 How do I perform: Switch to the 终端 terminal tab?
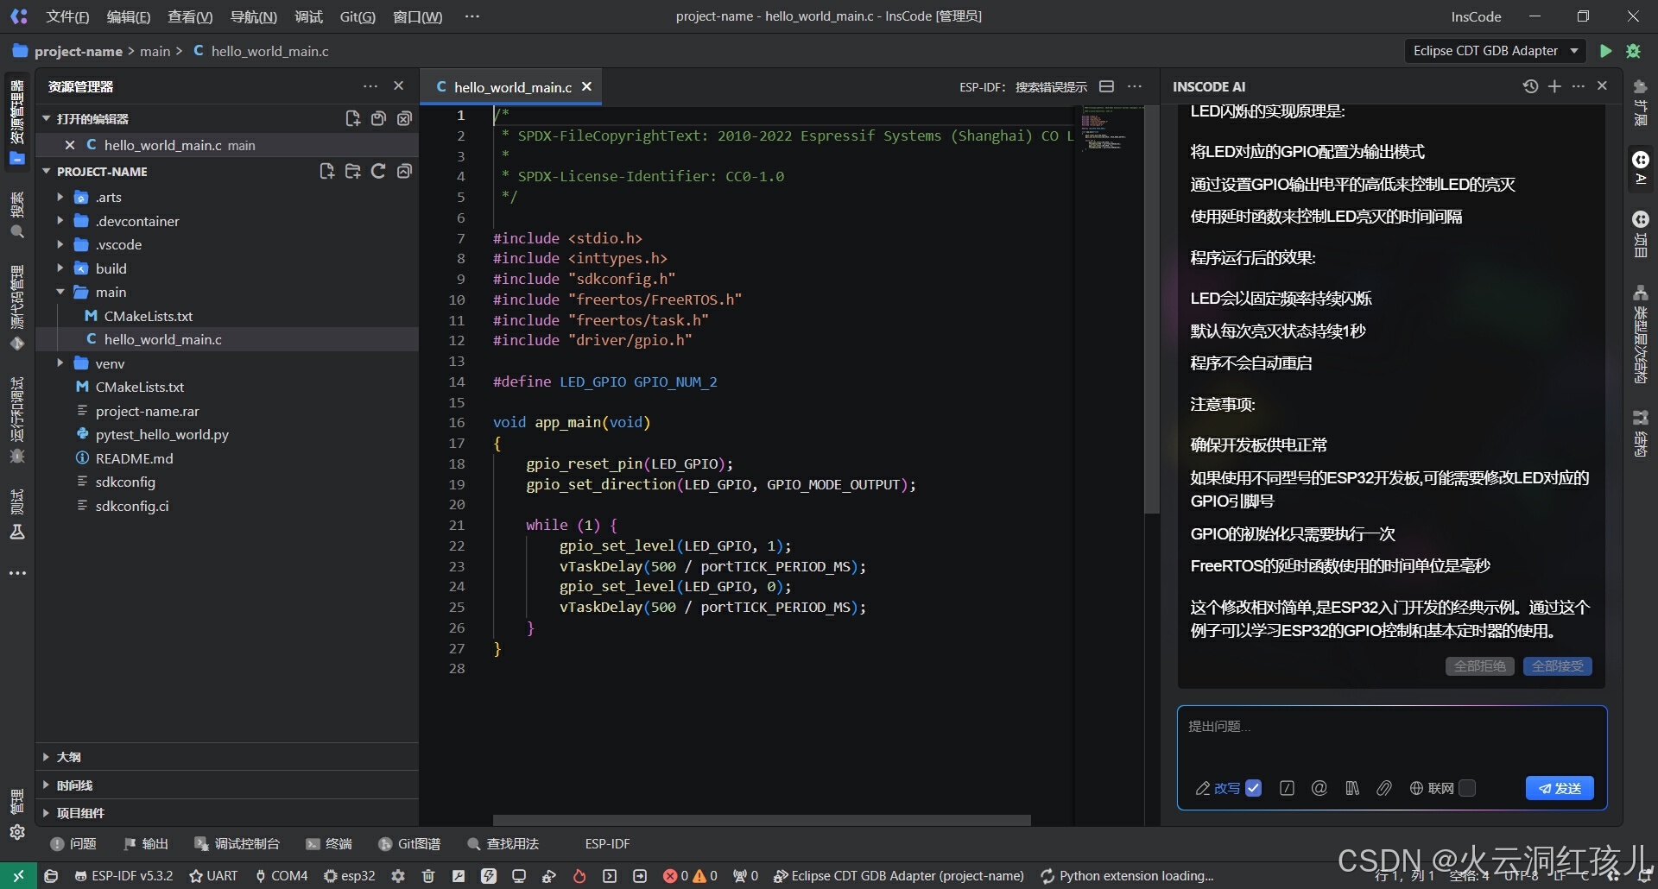(329, 843)
